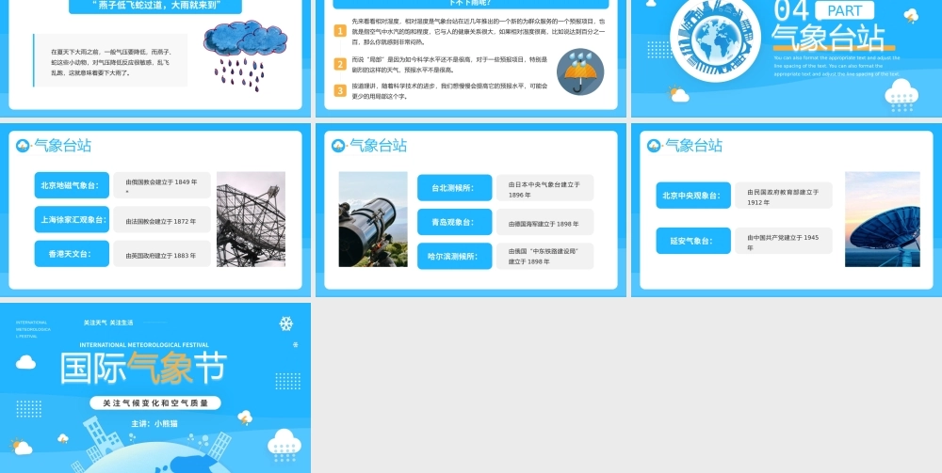Click text about 中东铁路建设局 1898 年
This screenshot has width=942, height=473.
tap(544, 256)
